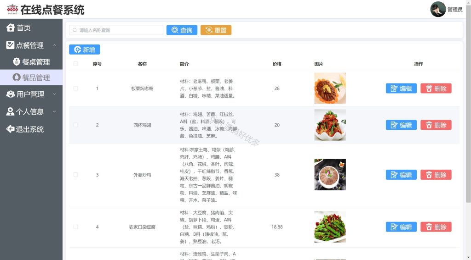This screenshot has width=471, height=260.
Task: Click the 序号 column header
Action: coord(97,64)
